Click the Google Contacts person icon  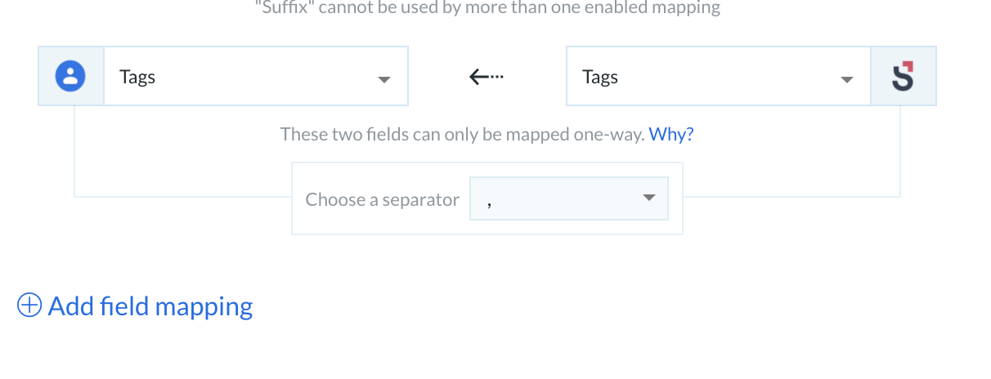[x=71, y=76]
